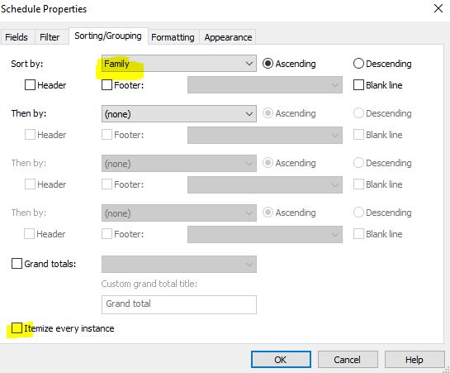This screenshot has width=450, height=373.
Task: Click the Cancel button
Action: [x=348, y=359]
